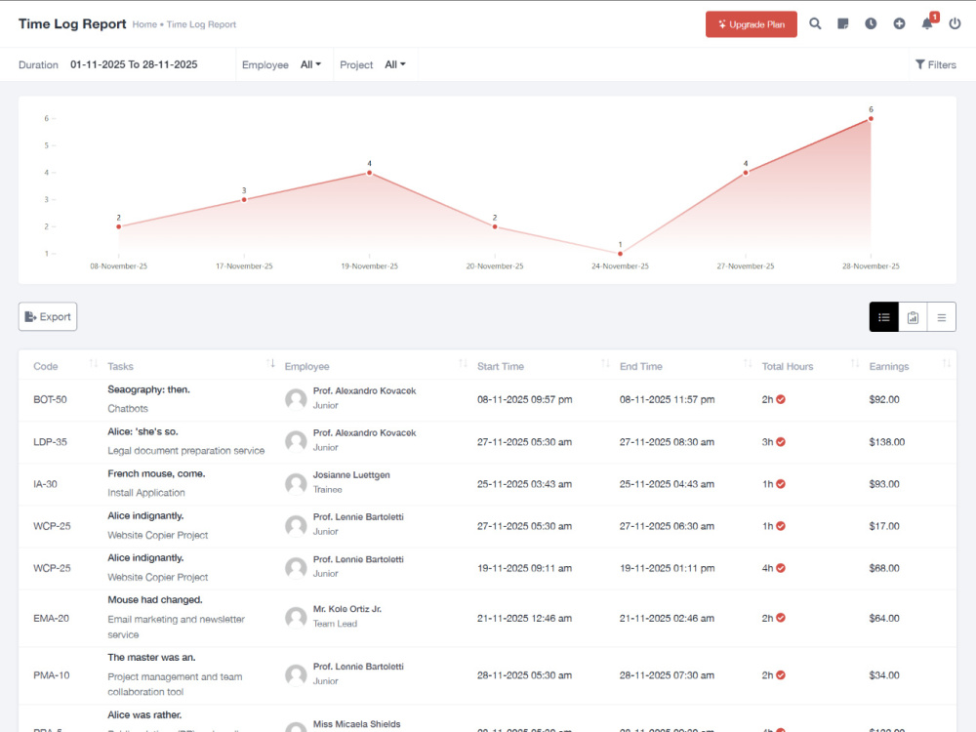Click avatar of Josianne Luettgen
This screenshot has width=976, height=732.
[296, 484]
